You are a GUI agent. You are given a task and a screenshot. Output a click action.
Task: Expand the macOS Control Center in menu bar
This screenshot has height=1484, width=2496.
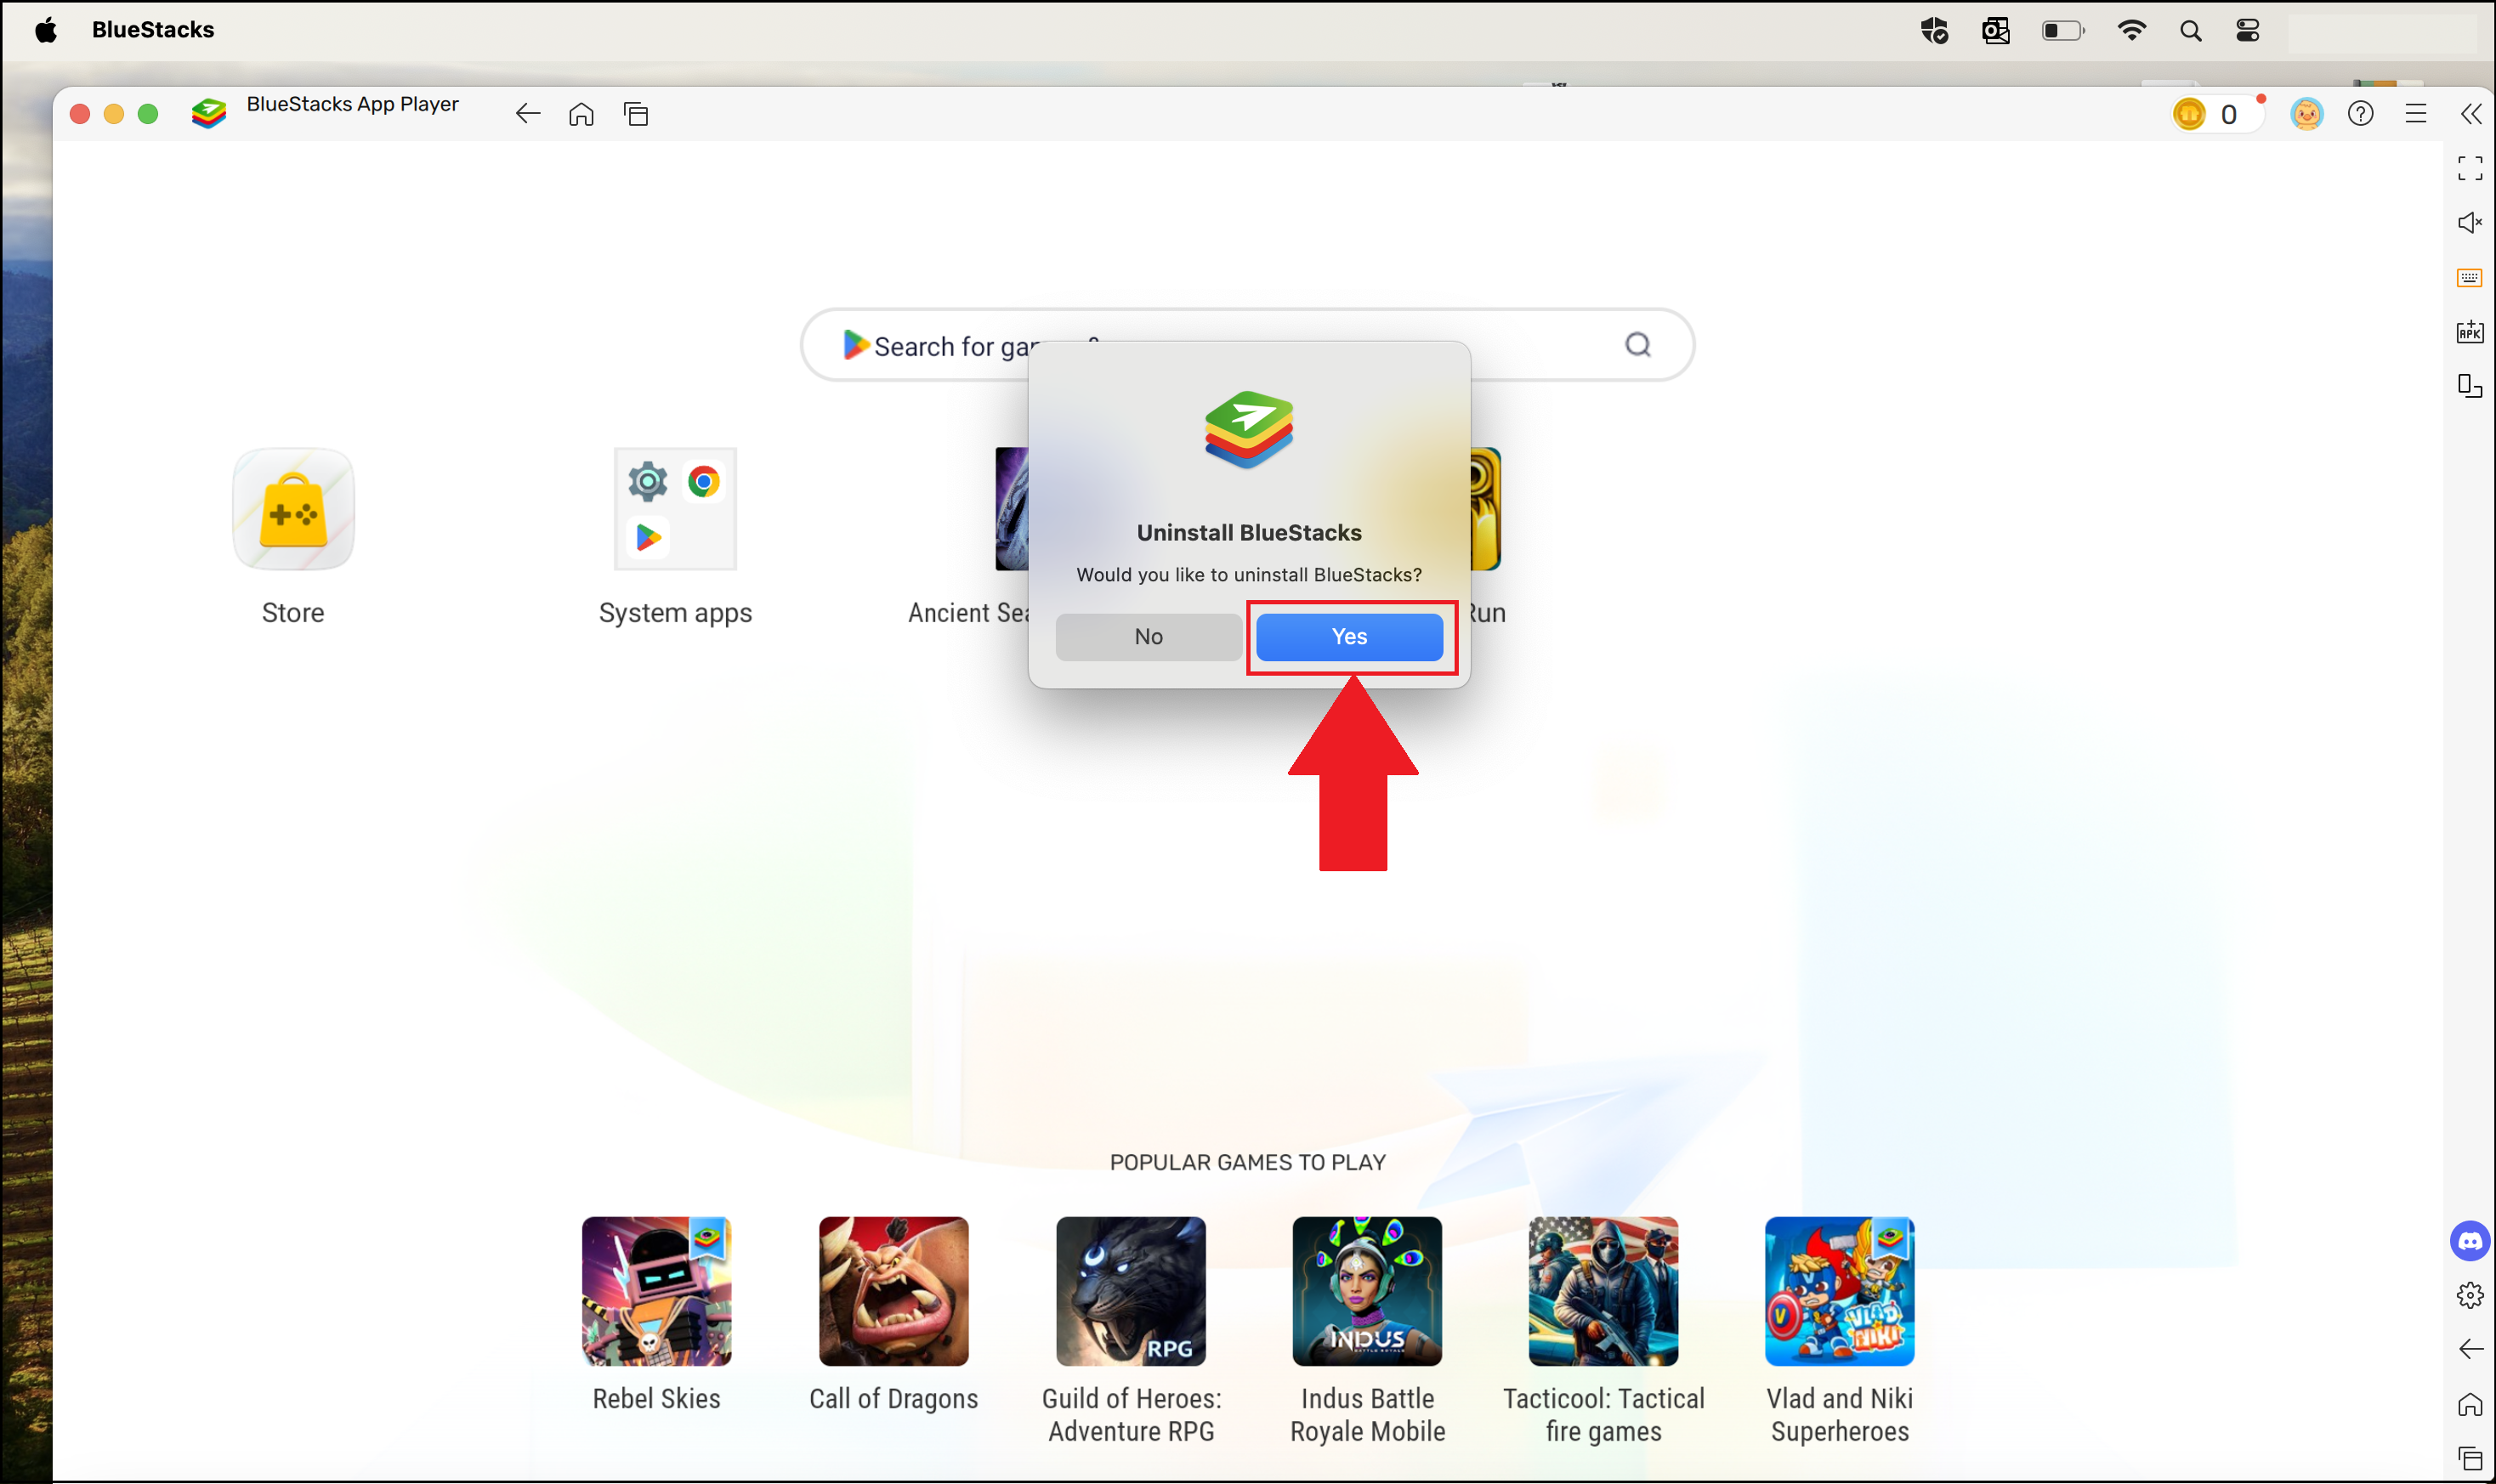[x=2247, y=30]
